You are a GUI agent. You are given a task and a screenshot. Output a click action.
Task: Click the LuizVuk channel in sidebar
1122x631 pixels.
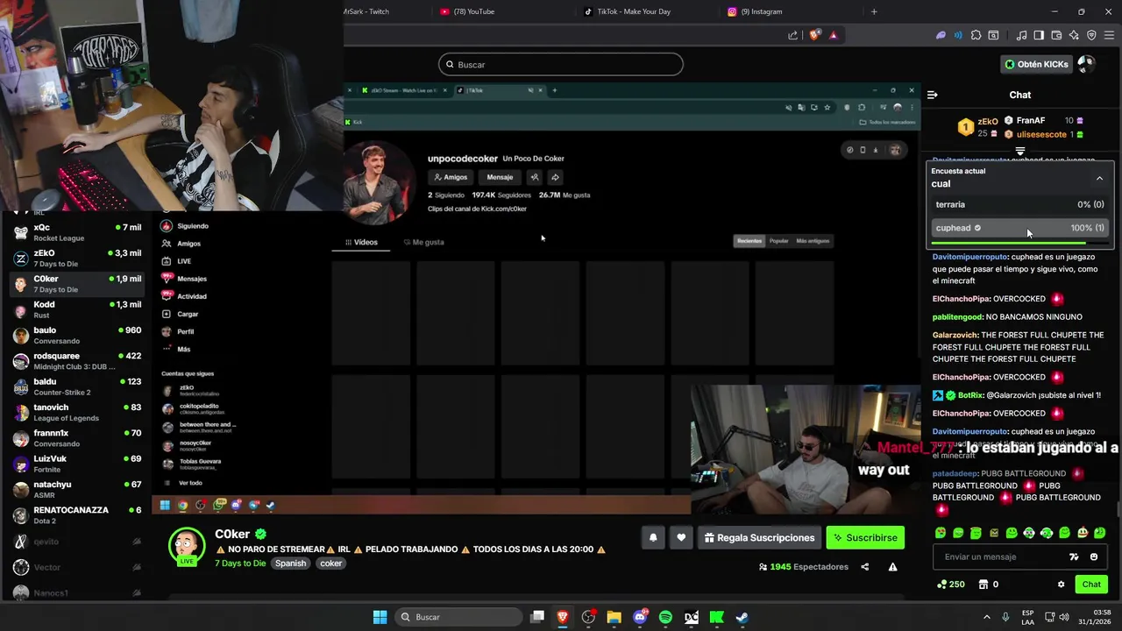pyautogui.click(x=77, y=464)
